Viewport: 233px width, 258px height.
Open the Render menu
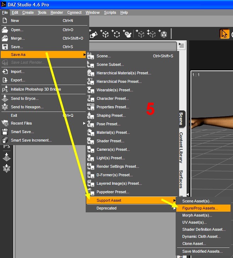tap(57, 12)
